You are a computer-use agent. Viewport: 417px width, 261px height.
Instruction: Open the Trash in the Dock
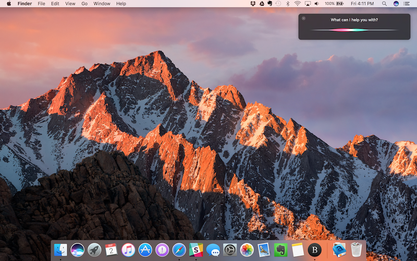point(356,250)
